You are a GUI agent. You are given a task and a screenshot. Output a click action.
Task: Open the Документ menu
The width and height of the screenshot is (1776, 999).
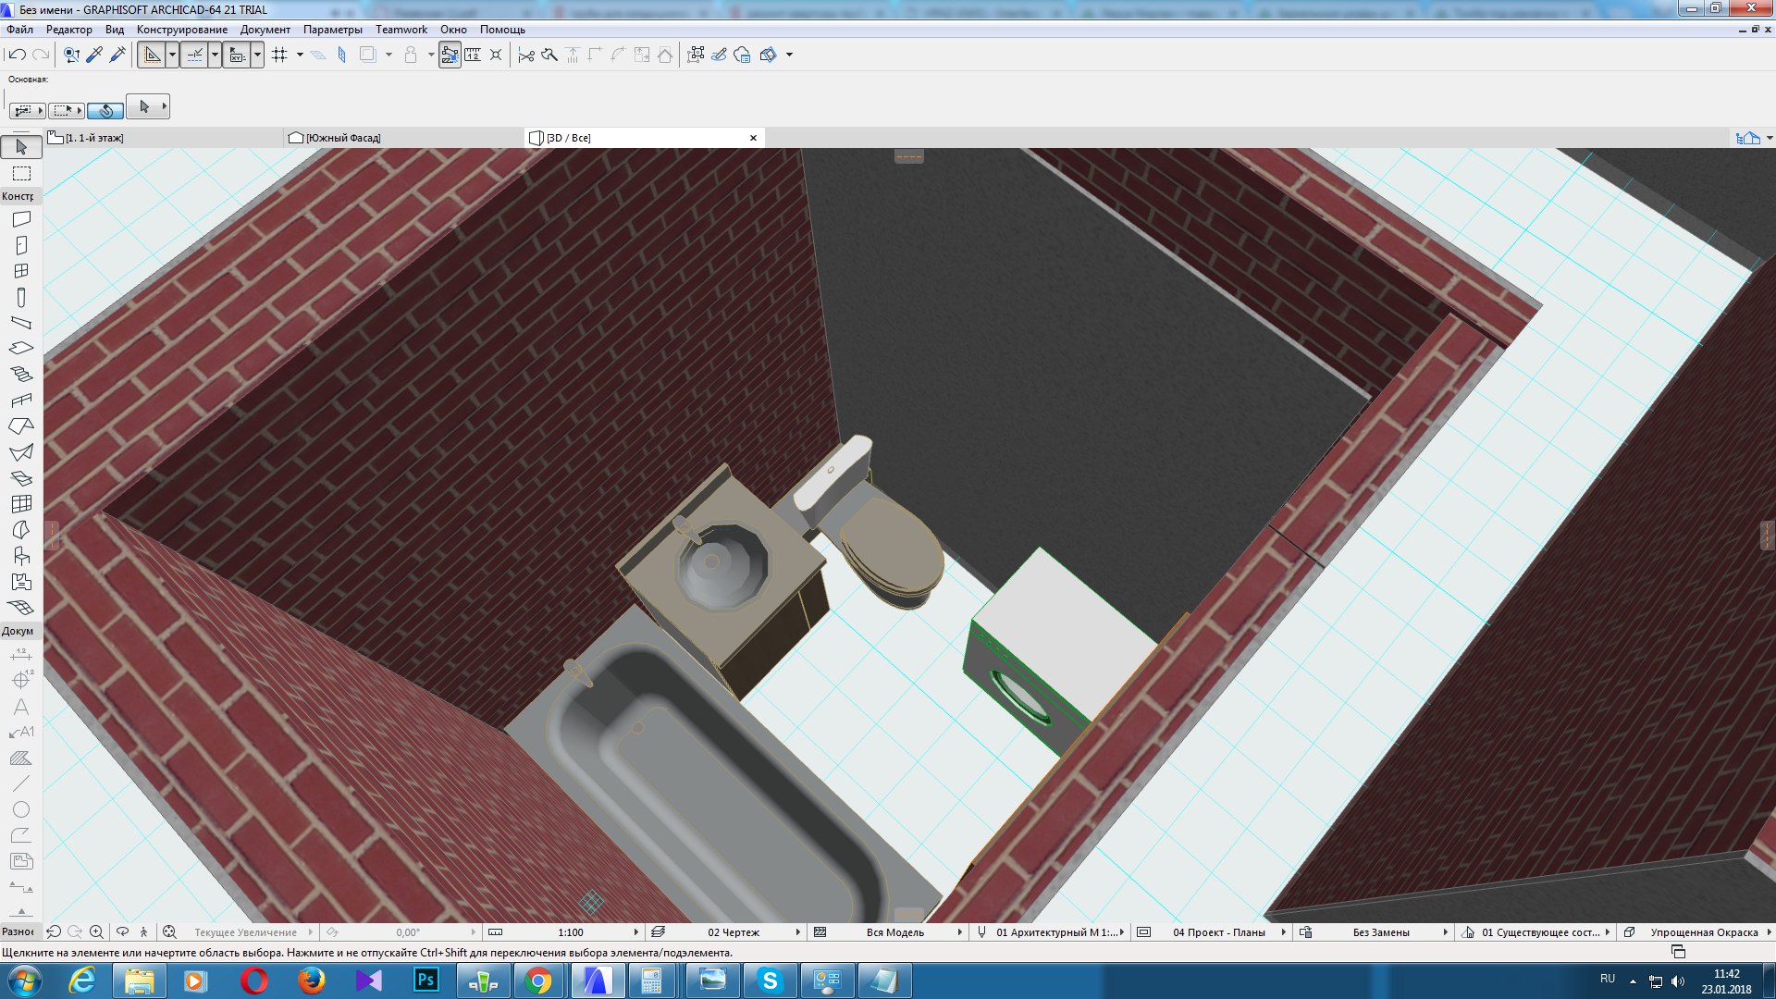click(x=265, y=30)
